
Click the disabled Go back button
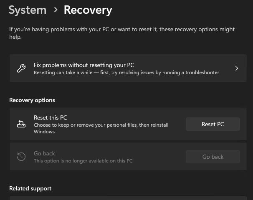click(x=213, y=157)
